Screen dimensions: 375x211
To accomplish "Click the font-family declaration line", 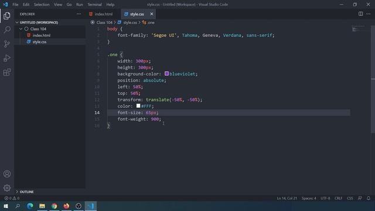I will tap(196, 35).
